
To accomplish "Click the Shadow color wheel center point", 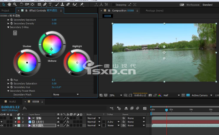I will pos(27,63).
